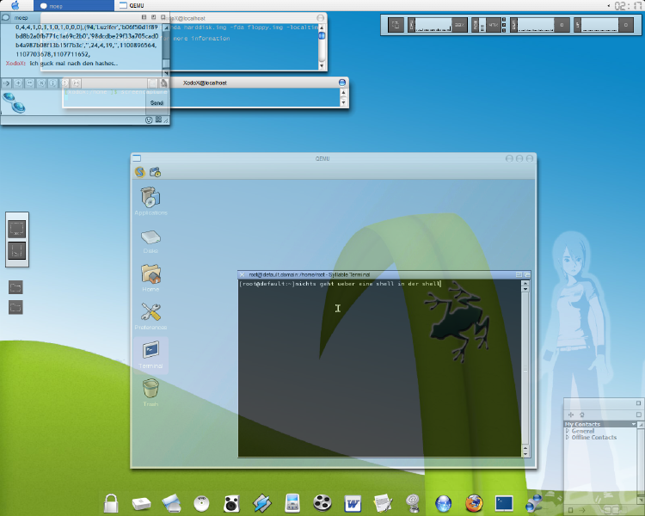Open the Applications icon in Syllable desktop
Image resolution: width=645 pixels, height=516 pixels.
coord(150,201)
